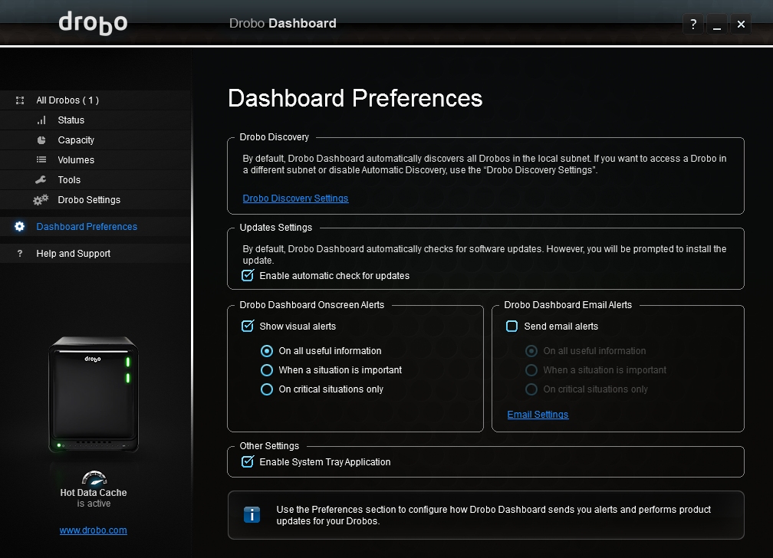Select When a situation is important
This screenshot has height=558, width=773.
[x=267, y=370]
